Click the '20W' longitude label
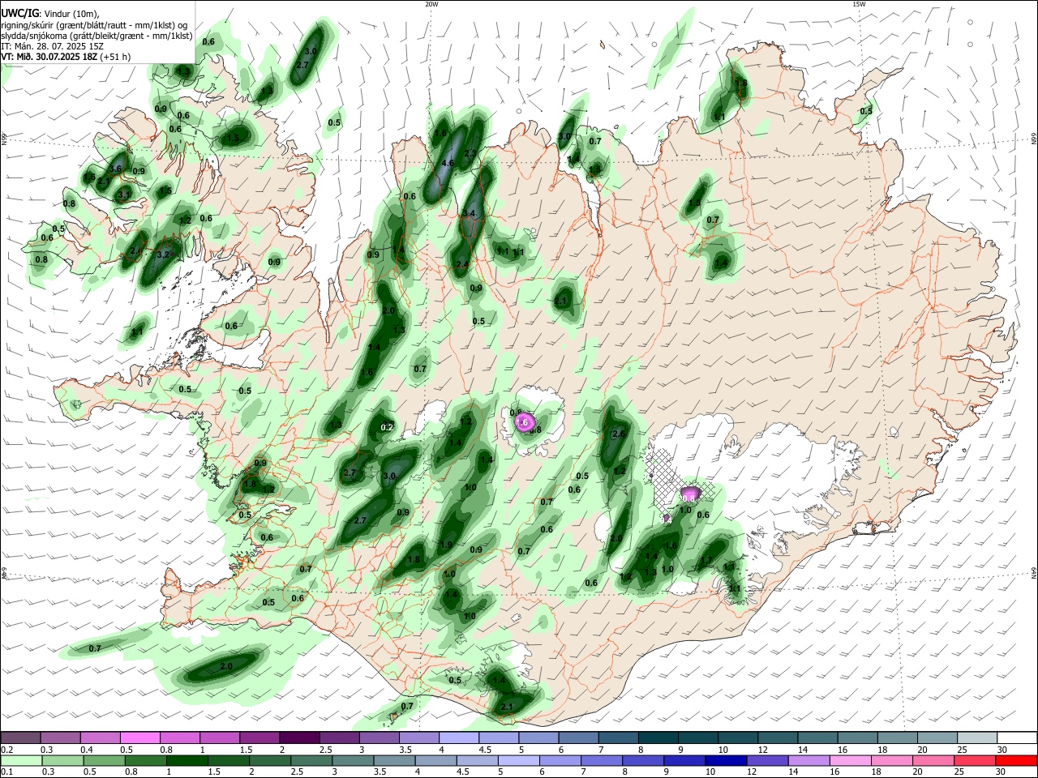Viewport: 1038px width, 778px height. coord(431,4)
